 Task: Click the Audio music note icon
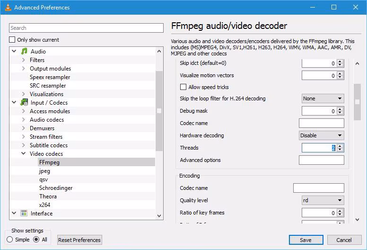[24, 51]
